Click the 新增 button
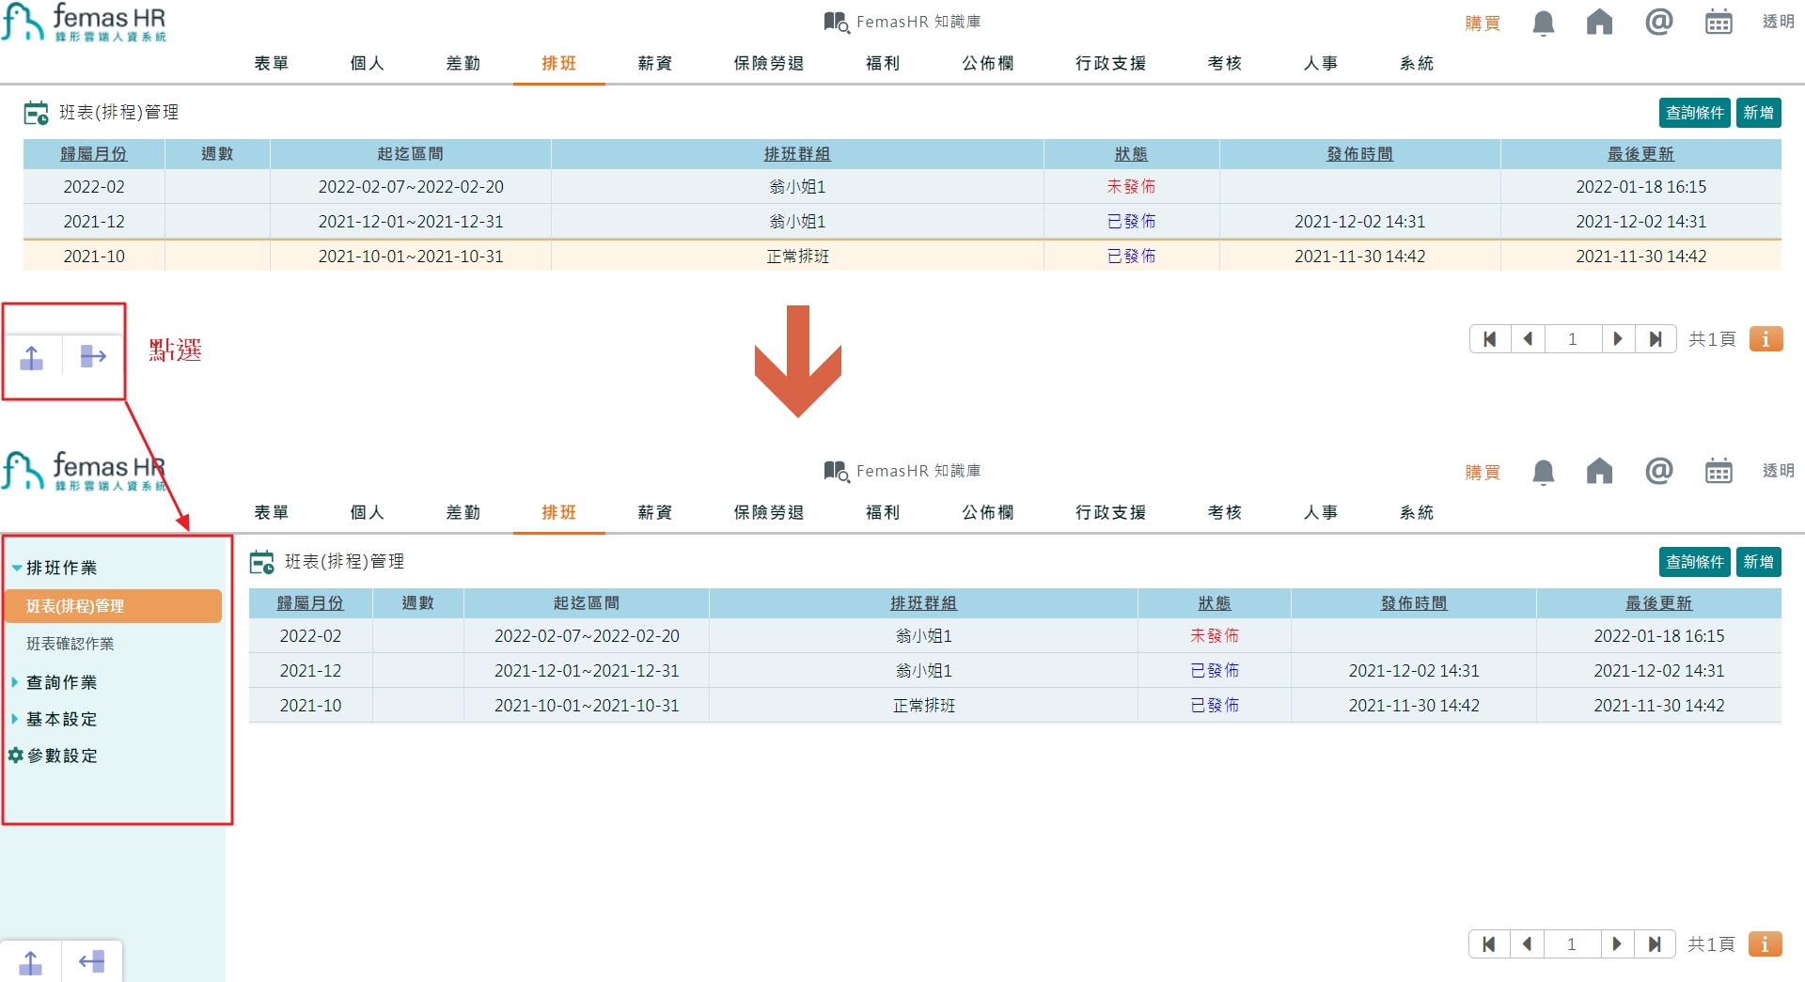1805x982 pixels. (1758, 112)
